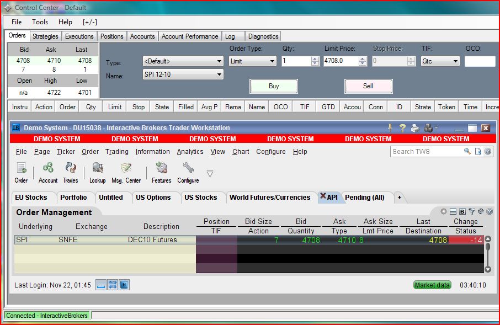Add a new page with the + tab
500x325 pixels.
399,198
